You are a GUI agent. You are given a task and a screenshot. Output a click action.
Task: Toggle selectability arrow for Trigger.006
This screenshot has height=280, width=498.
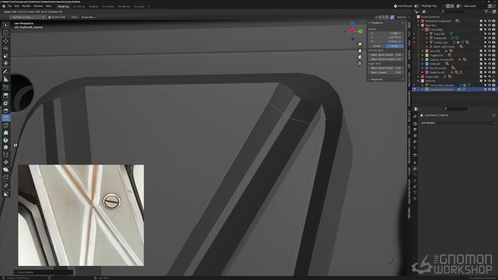[x=485, y=55]
